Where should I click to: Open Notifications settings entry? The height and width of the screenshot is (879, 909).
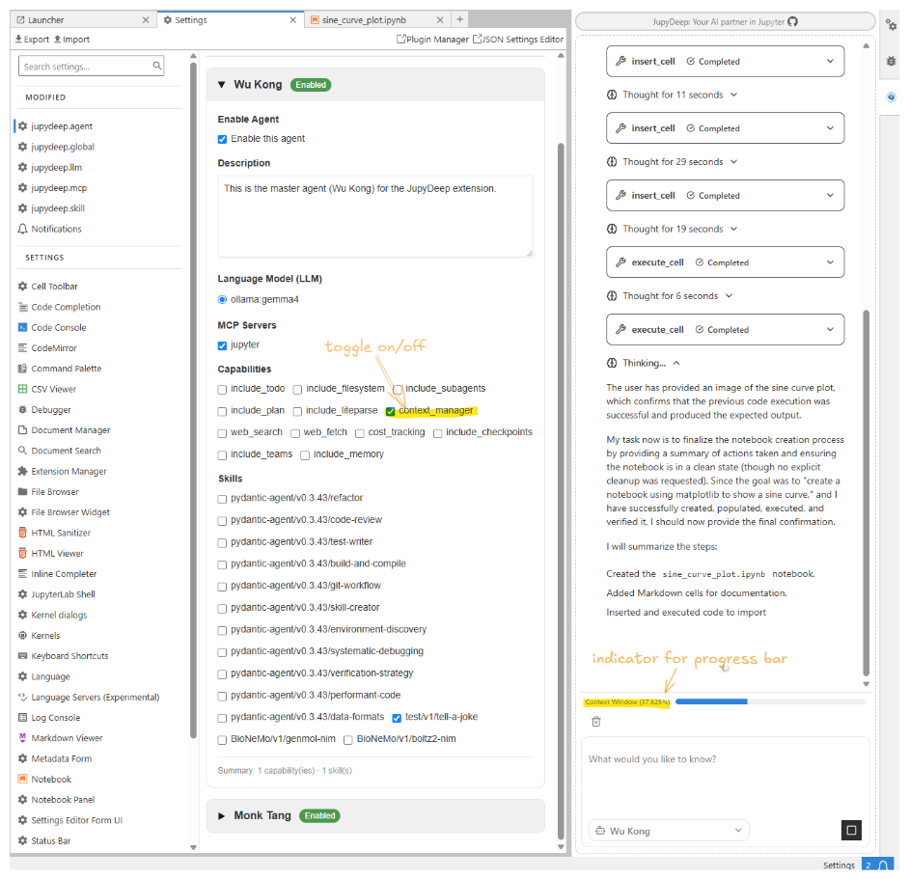50,229
